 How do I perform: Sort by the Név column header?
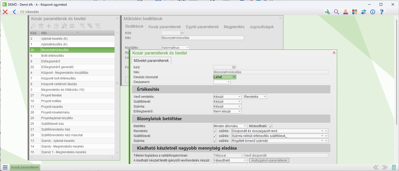[x=77, y=33]
